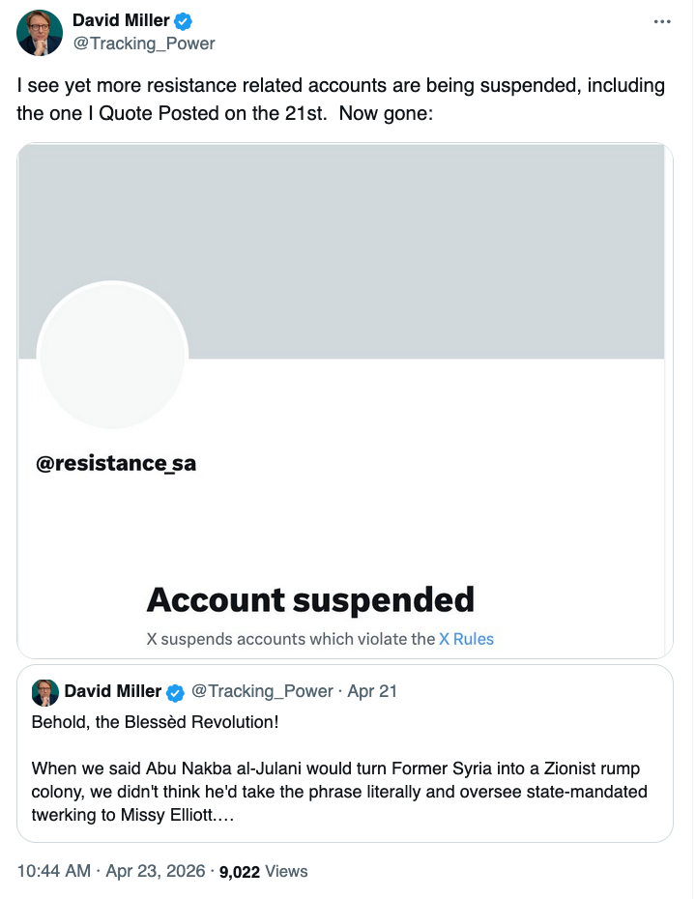Click the verified badge beside the top author name
Viewport: 696px width, 899px height.
tap(181, 21)
